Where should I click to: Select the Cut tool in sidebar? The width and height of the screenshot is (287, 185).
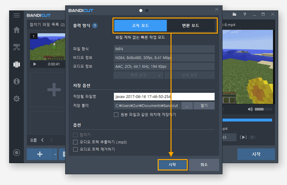(17, 47)
